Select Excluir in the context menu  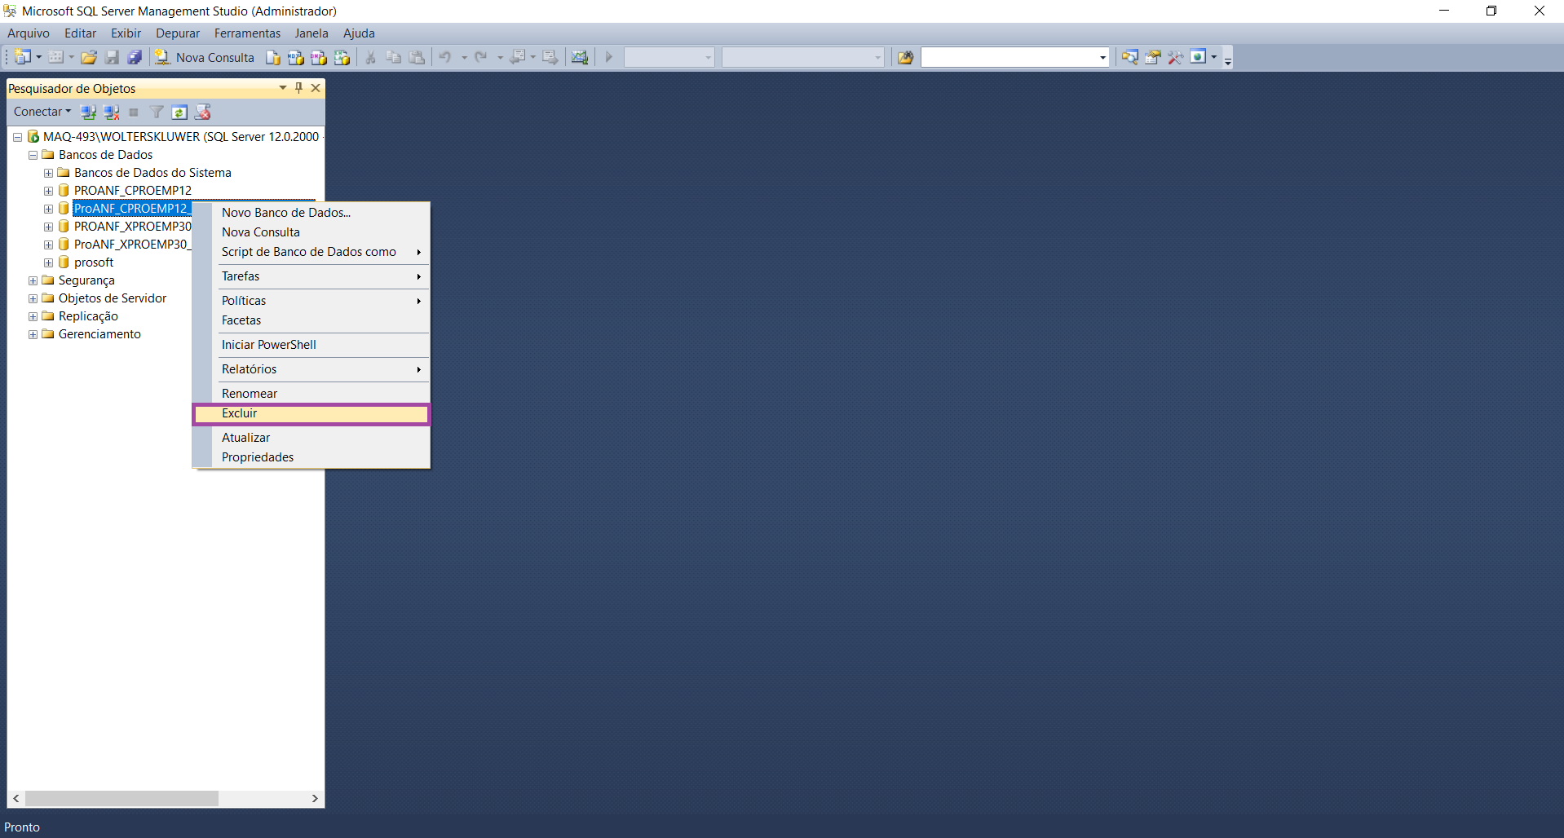click(x=240, y=413)
